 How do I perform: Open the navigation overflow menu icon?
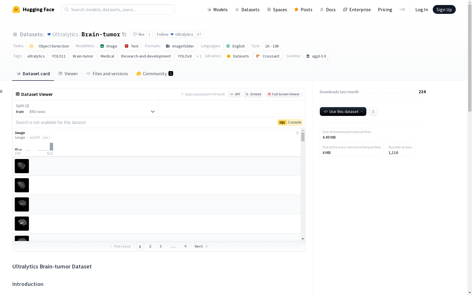(x=402, y=9)
